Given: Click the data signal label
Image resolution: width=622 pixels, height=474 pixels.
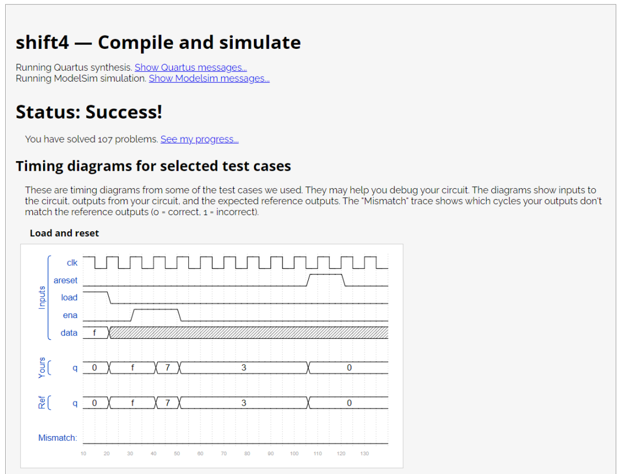Looking at the screenshot, I should pos(69,333).
